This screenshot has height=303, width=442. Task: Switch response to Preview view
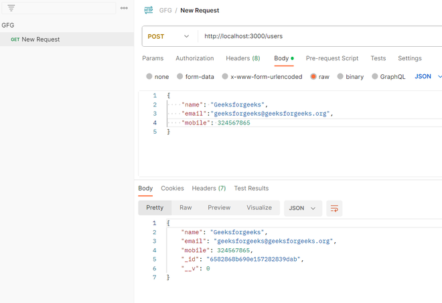[219, 208]
